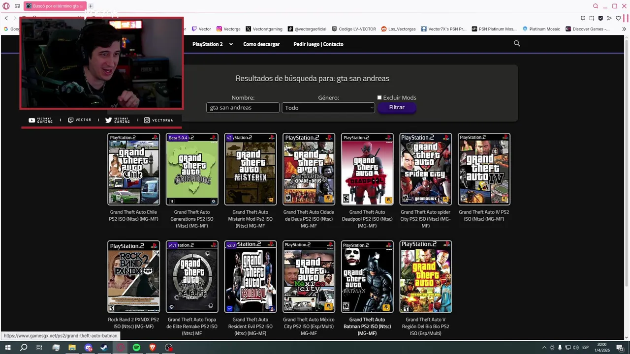630x354 pixels.
Task: Open the Vector Twitch bookmark
Action: click(x=201, y=29)
